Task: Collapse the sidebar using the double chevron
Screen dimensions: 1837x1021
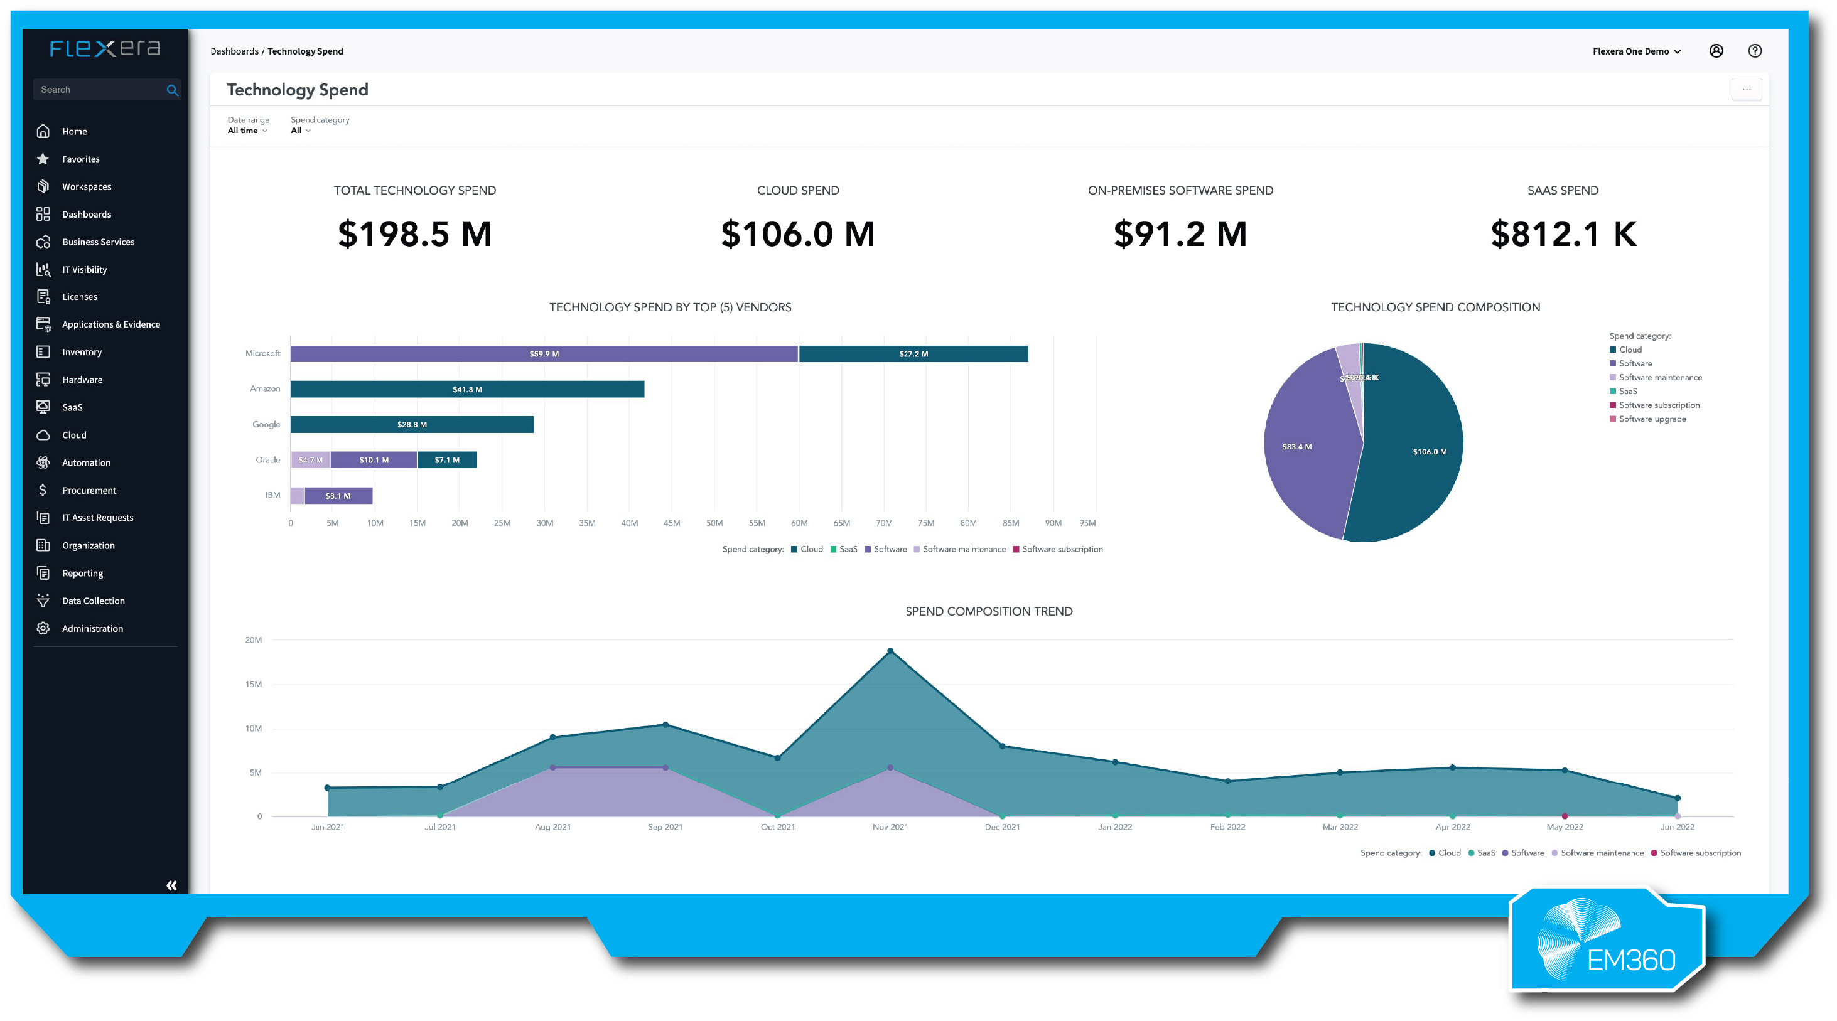Action: (x=171, y=885)
